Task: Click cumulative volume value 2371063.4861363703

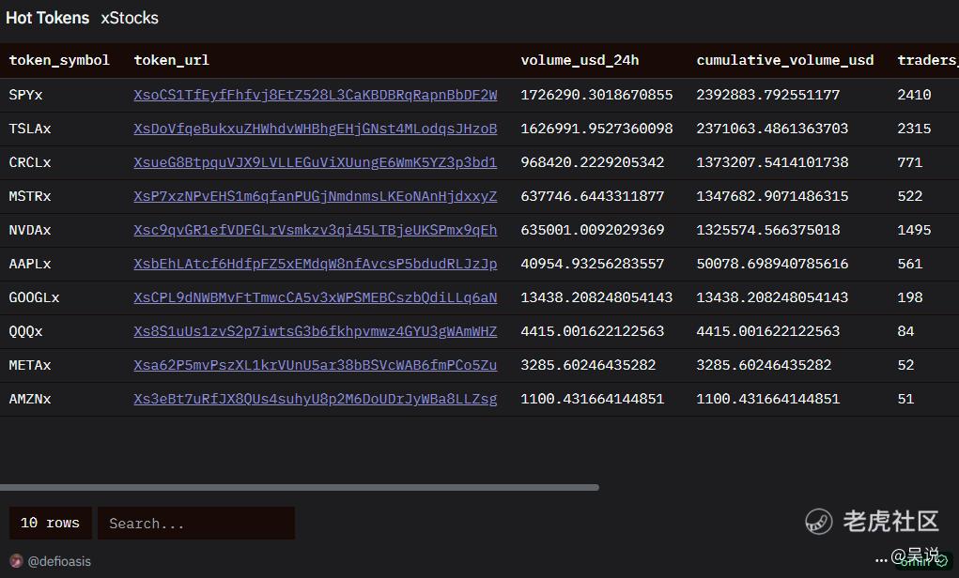Action: click(772, 129)
